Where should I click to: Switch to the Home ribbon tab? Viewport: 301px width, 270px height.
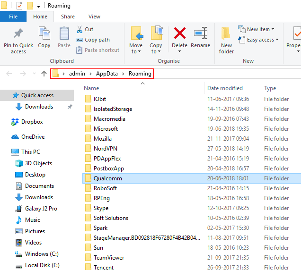40,17
